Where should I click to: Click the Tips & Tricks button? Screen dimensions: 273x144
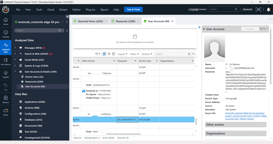coord(133,9)
